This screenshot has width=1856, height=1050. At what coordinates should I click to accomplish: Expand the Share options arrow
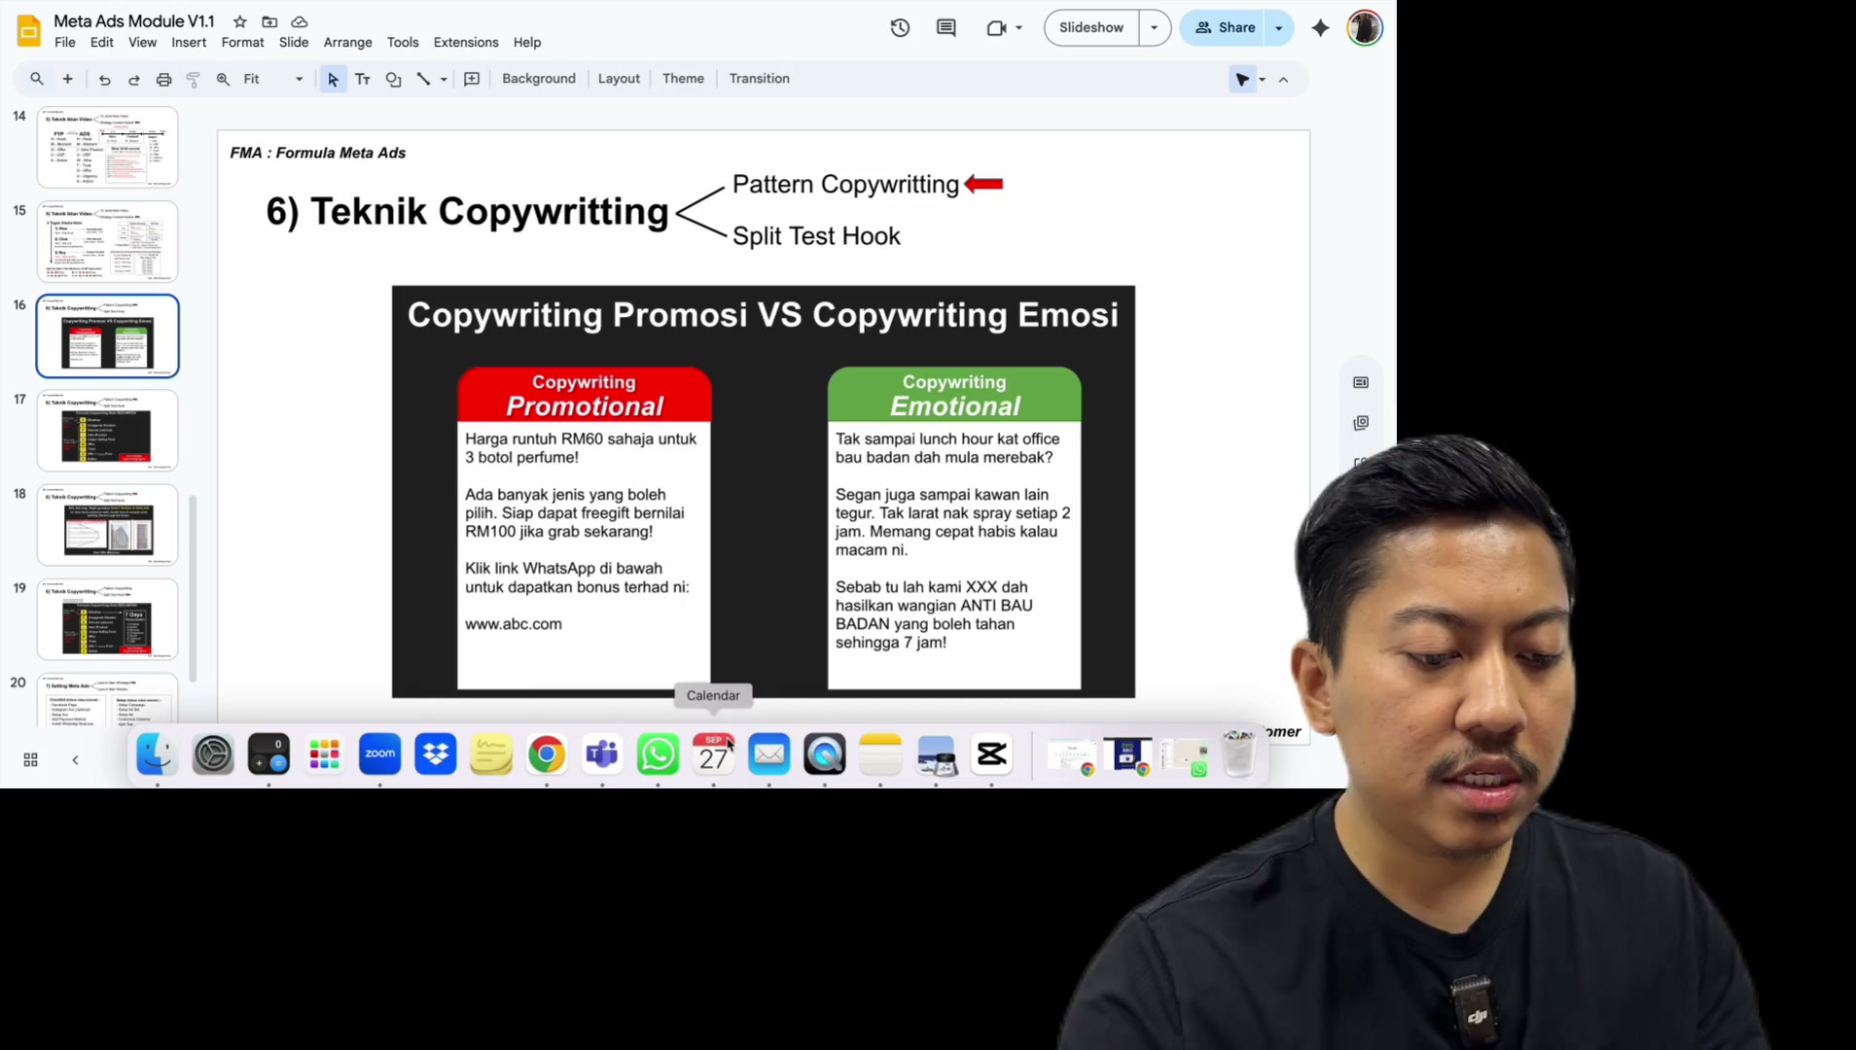(1278, 28)
